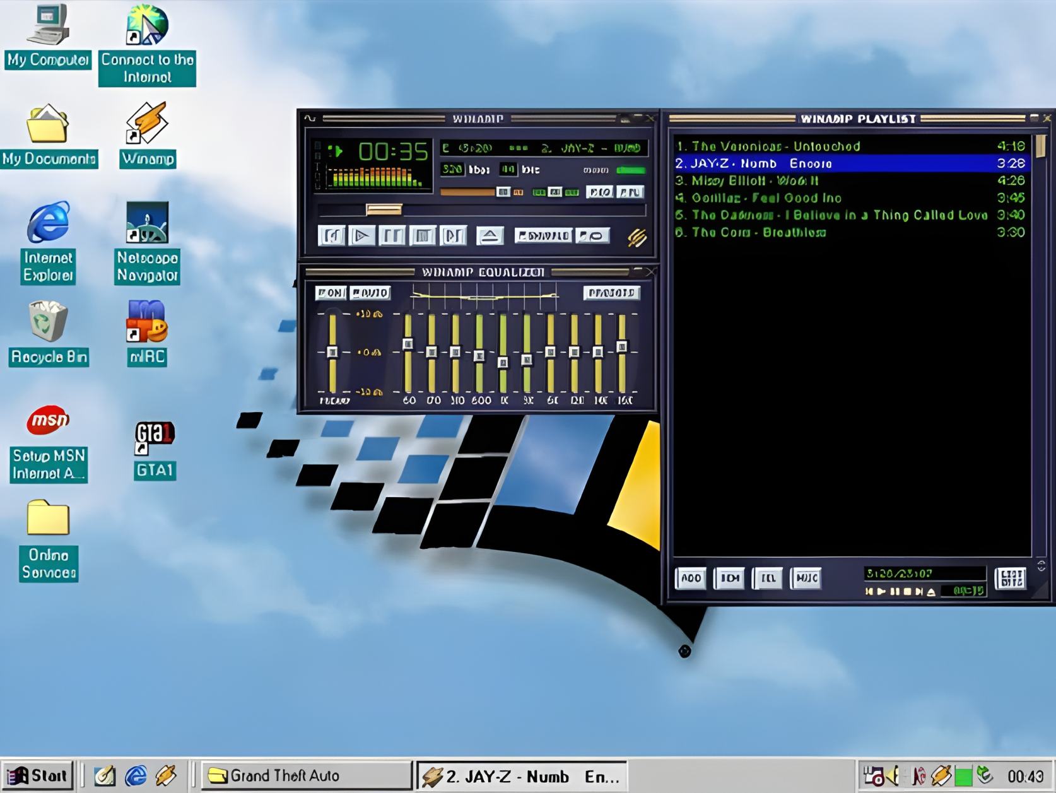This screenshot has width=1056, height=793.
Task: Open the Start menu
Action: coord(38,775)
